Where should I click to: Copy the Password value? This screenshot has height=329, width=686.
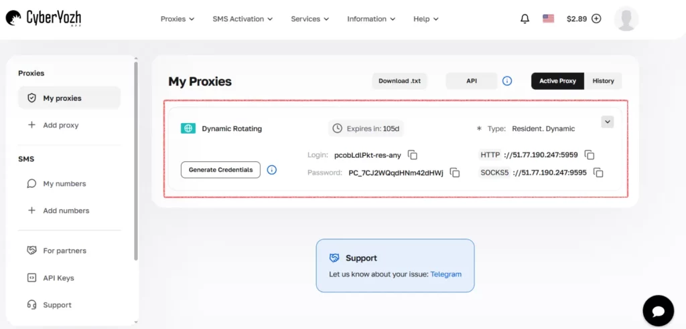coord(455,173)
